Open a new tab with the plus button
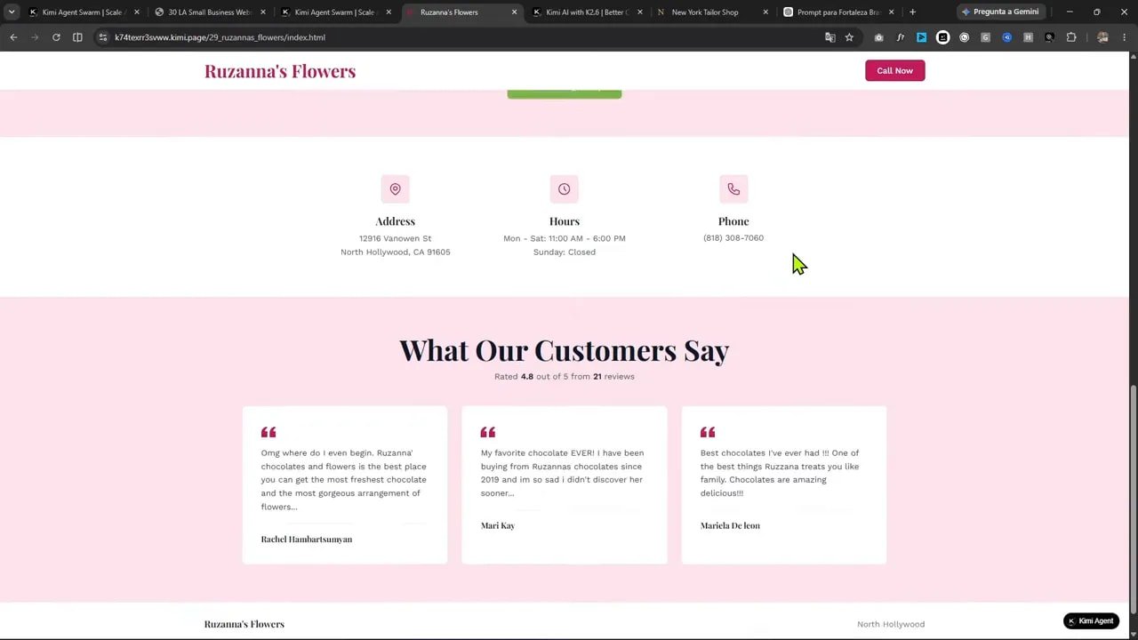The height and width of the screenshot is (640, 1138). (912, 12)
